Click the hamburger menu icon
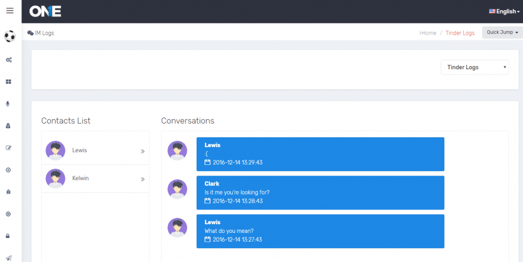 tap(10, 11)
